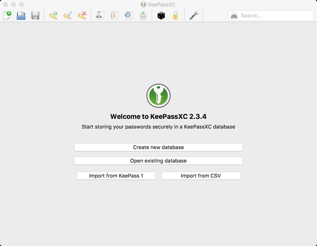Click the Copy username icon
Screen dimensions: 317x246
(x=100, y=15)
